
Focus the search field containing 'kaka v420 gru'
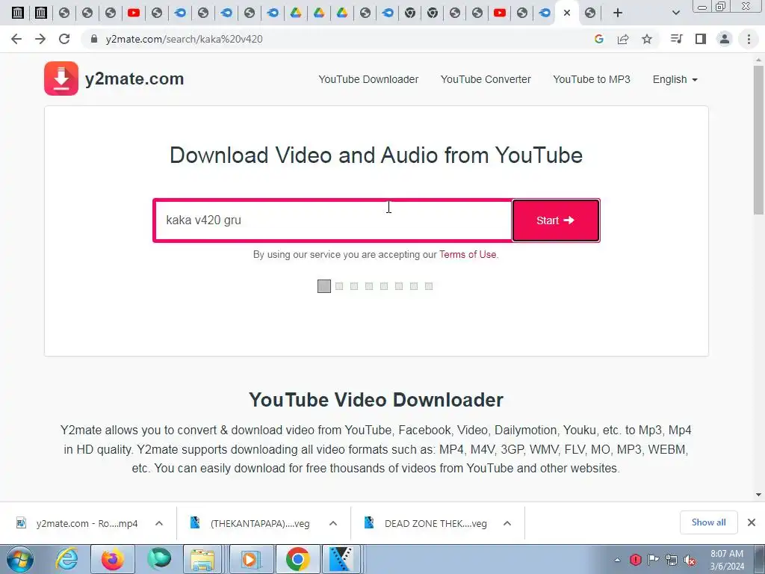(333, 220)
